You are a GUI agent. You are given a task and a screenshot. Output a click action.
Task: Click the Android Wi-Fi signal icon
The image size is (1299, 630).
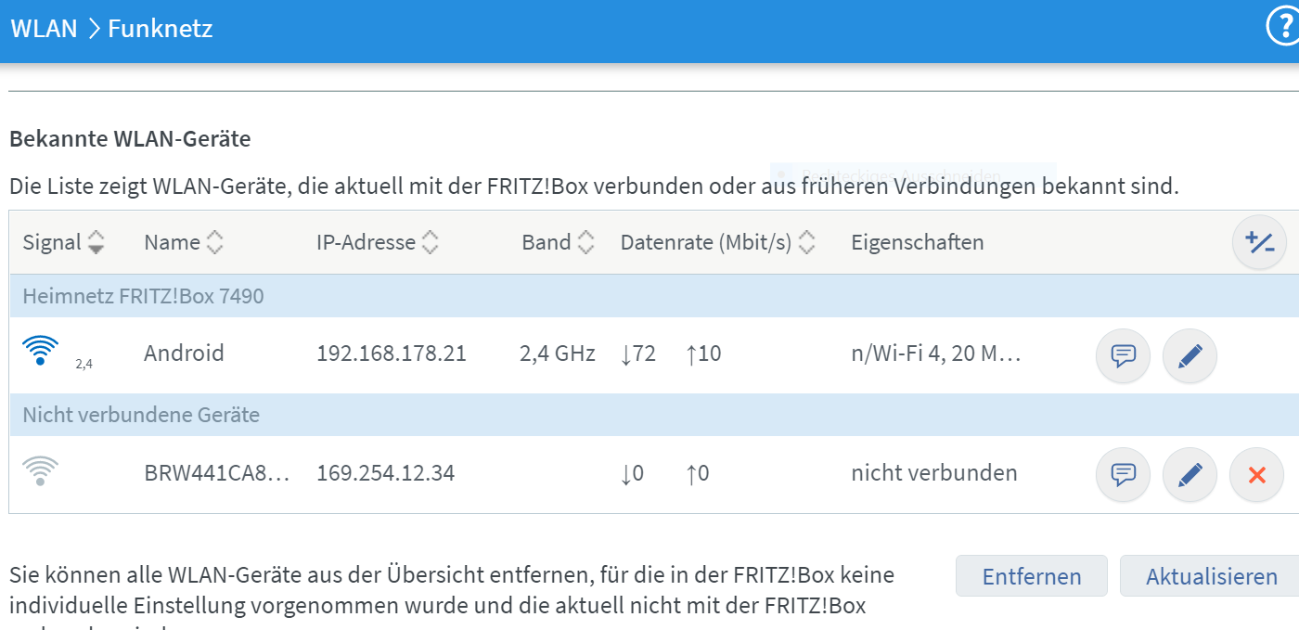[x=41, y=351]
